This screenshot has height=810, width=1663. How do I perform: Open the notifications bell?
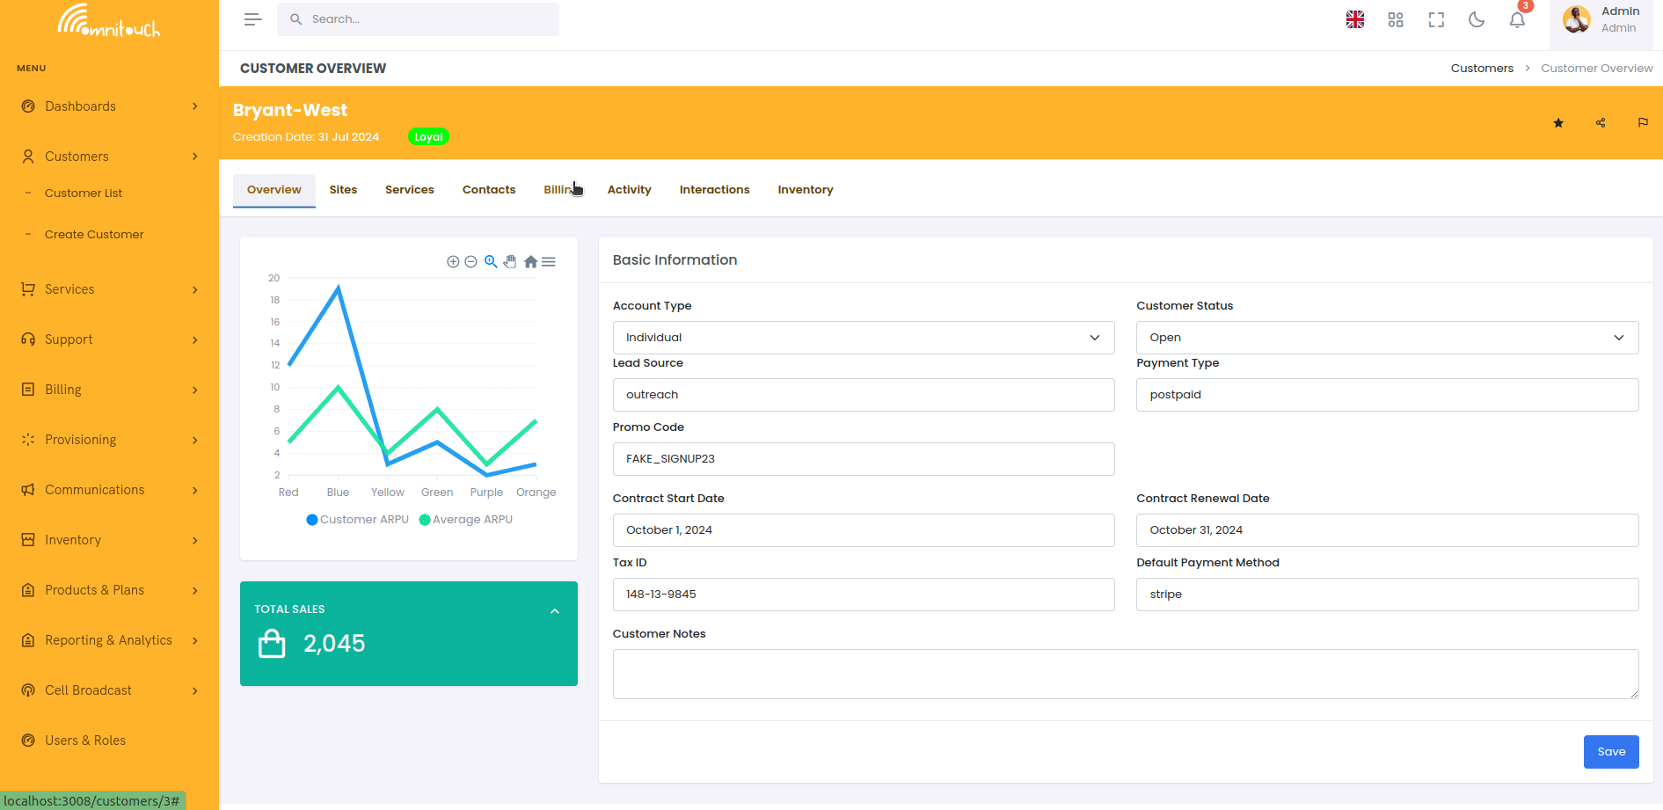click(x=1517, y=20)
